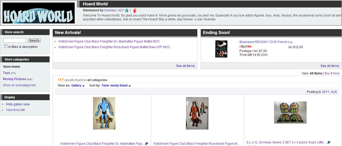Click the Buy It Now badge under Bluebeard
This screenshot has width=342, height=146.
246,47
